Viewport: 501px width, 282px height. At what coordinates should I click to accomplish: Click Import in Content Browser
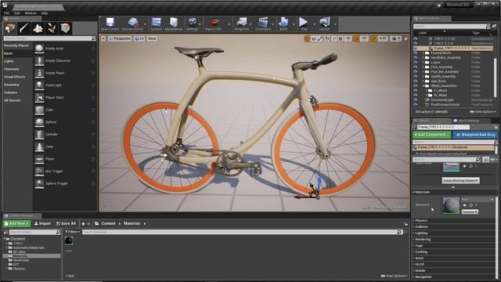tap(42, 223)
